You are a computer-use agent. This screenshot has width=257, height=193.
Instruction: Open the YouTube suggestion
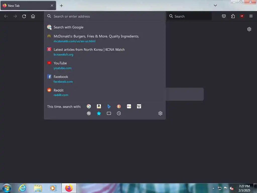(105, 66)
